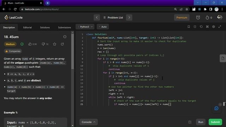Reset code to default icon

(201, 27)
